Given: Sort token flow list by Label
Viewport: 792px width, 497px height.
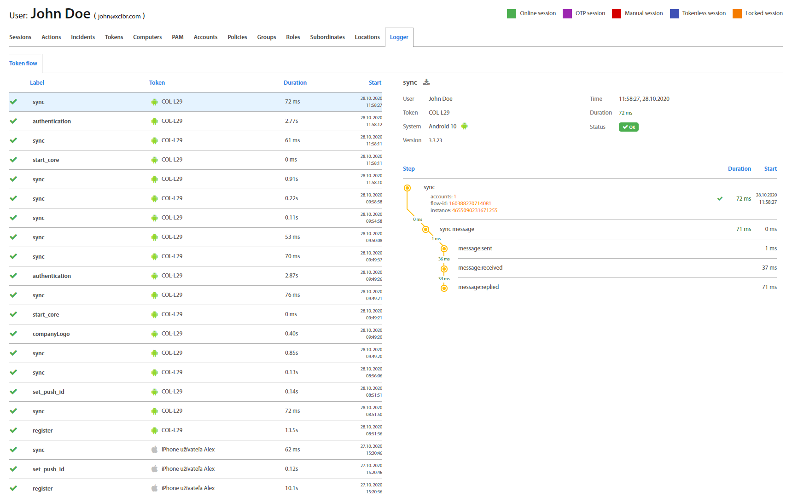Looking at the screenshot, I should point(37,83).
